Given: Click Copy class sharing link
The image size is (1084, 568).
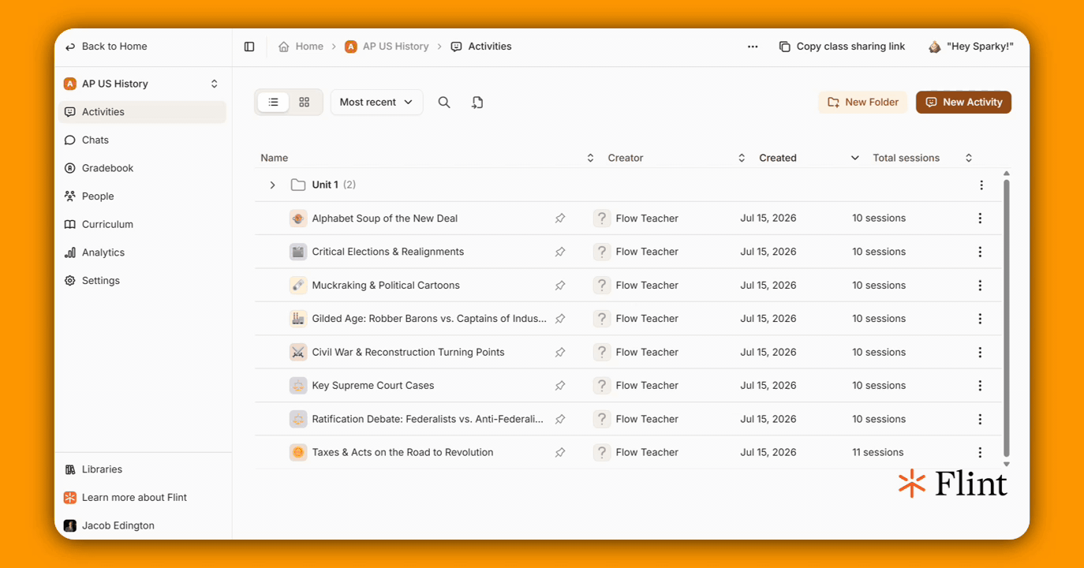Looking at the screenshot, I should [x=842, y=47].
